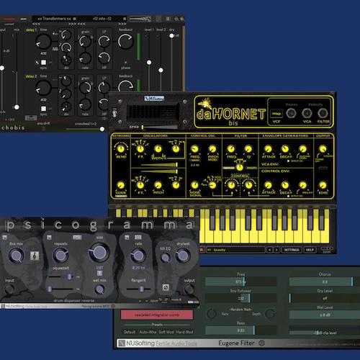This screenshot has height=360, width=360.
Task: Click the BEND knob in daHornet
Action: click(x=121, y=149)
